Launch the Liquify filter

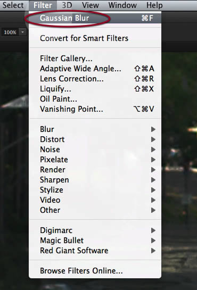coord(95,89)
